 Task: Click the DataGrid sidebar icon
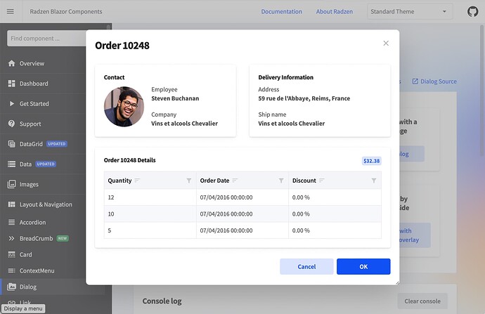point(11,144)
